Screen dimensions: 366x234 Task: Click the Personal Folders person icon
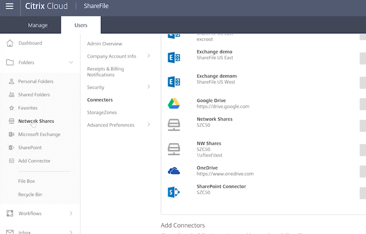point(11,81)
